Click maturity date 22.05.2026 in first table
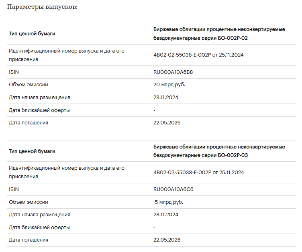This screenshot has height=252, width=302. pyautogui.click(x=167, y=123)
